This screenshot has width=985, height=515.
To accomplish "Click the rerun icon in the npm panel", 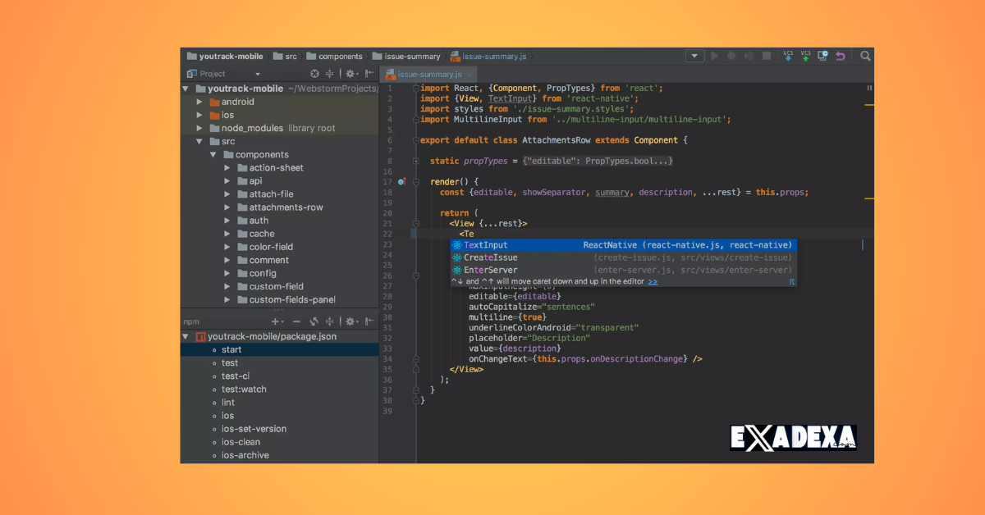I will pos(314,321).
